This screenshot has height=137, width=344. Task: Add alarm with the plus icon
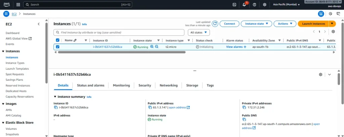(x=245, y=47)
